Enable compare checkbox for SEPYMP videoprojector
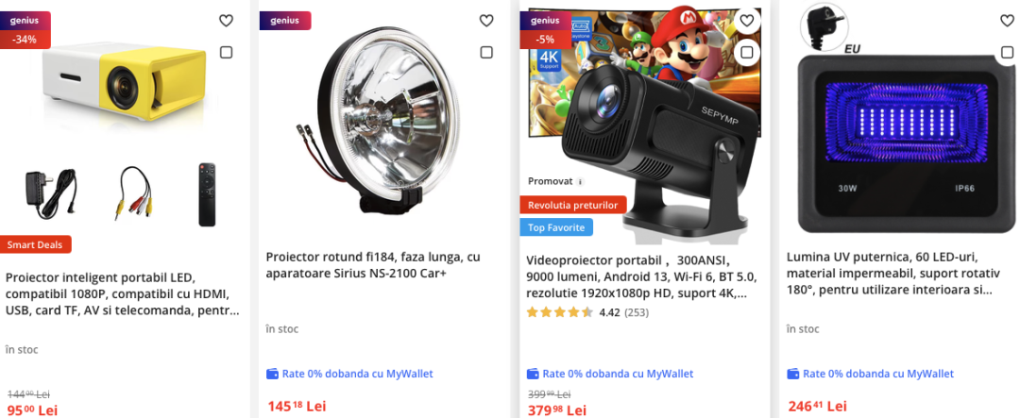The height and width of the screenshot is (418, 1020). (x=746, y=53)
